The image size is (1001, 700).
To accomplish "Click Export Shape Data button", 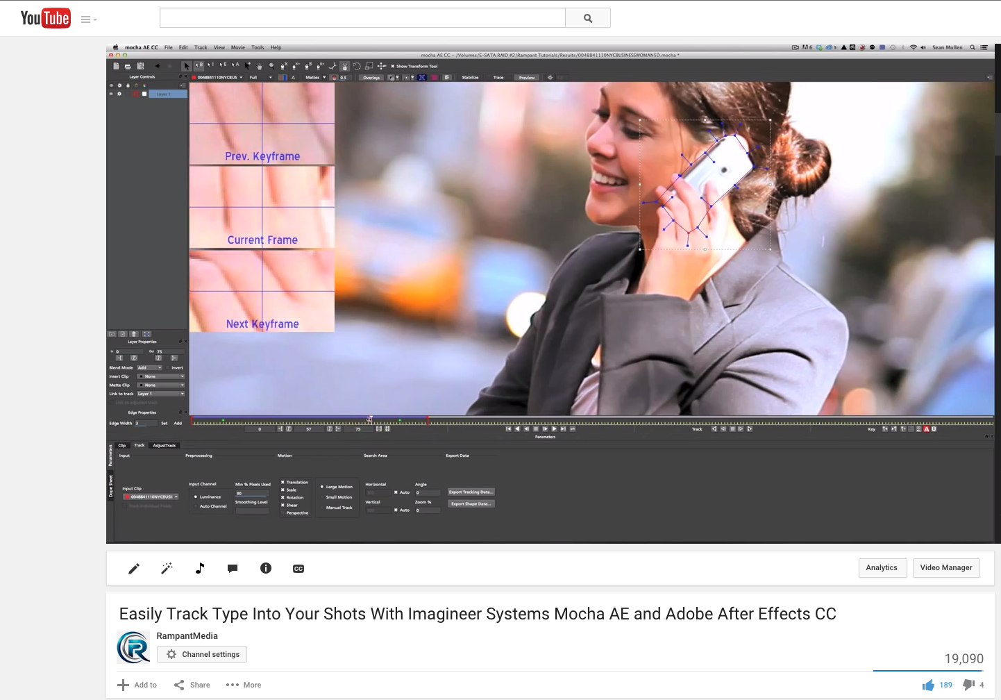I will pyautogui.click(x=471, y=503).
